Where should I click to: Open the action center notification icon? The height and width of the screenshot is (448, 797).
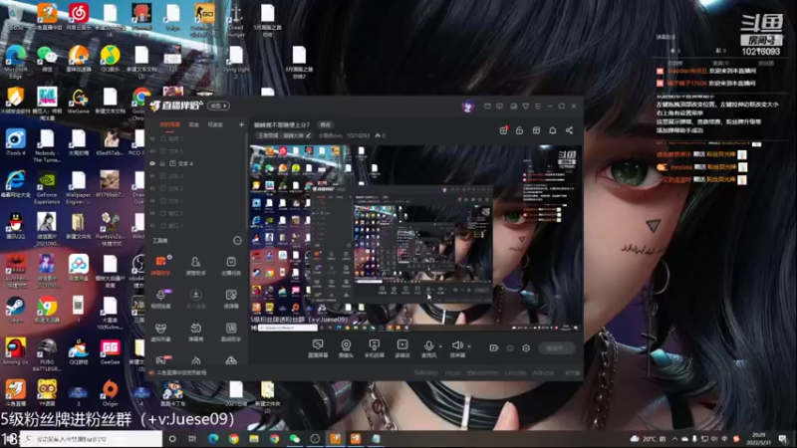783,438
